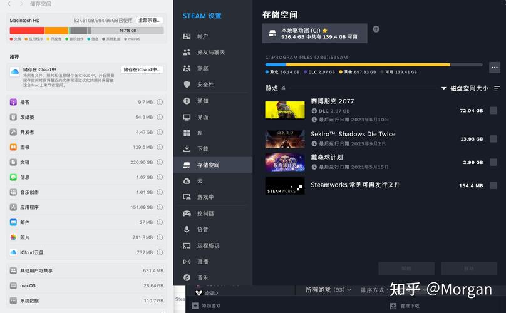Open the three-dot storage options menu
This screenshot has width=506, height=313.
click(x=494, y=68)
